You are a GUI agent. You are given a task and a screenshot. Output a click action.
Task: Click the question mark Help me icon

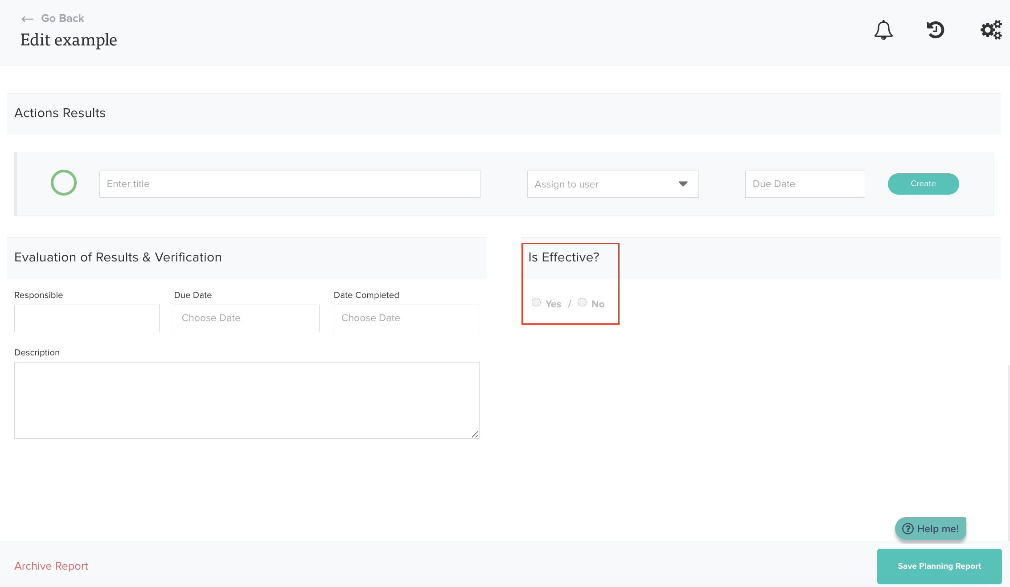click(907, 529)
